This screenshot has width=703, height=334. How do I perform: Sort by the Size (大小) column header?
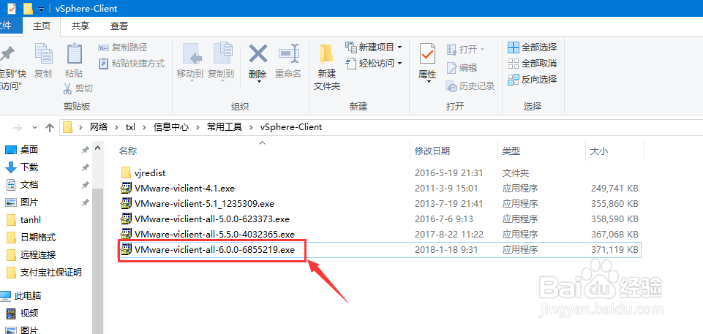[599, 151]
